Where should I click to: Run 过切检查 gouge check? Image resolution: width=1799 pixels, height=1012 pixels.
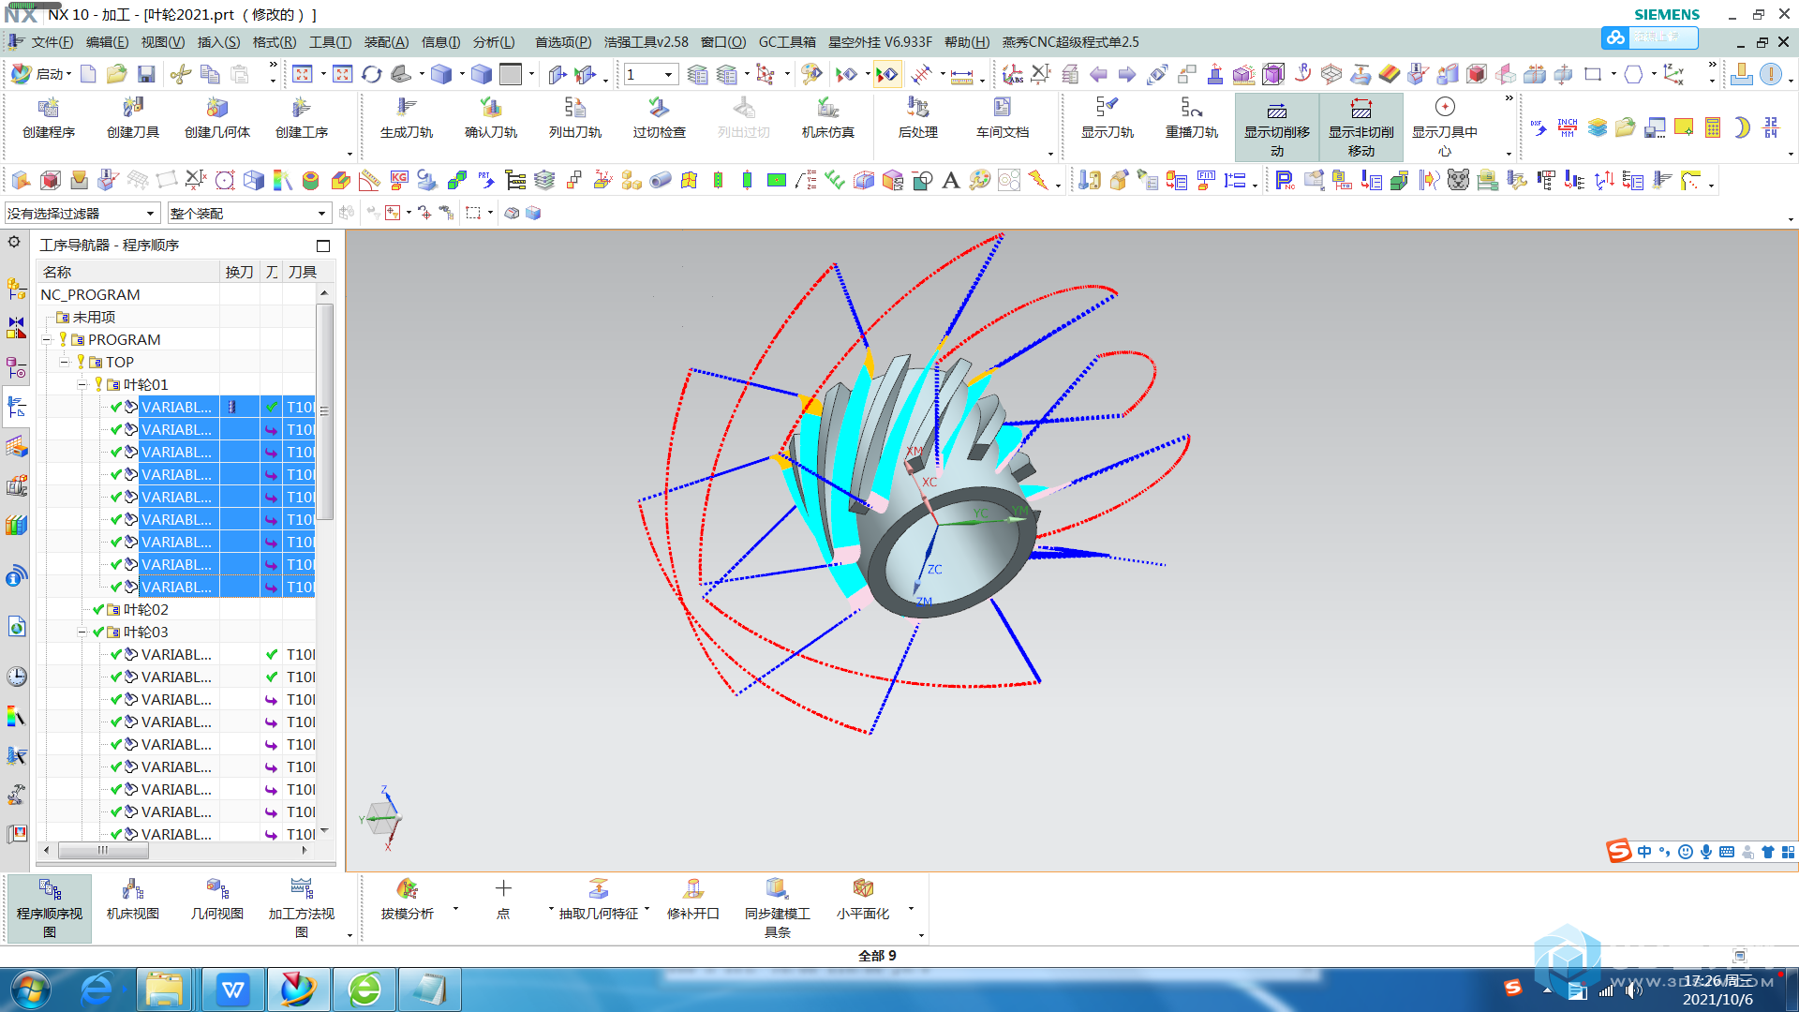[x=660, y=118]
